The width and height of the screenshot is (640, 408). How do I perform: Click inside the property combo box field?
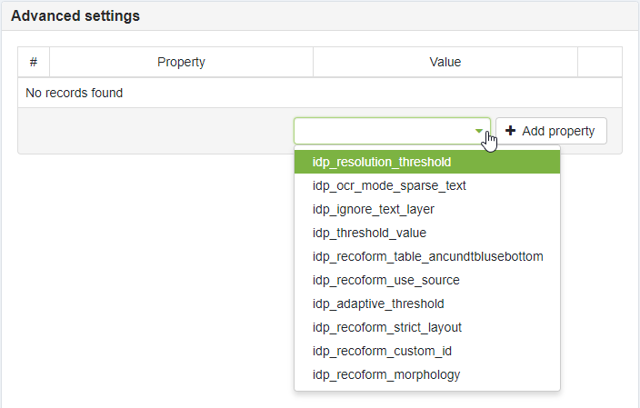point(382,131)
